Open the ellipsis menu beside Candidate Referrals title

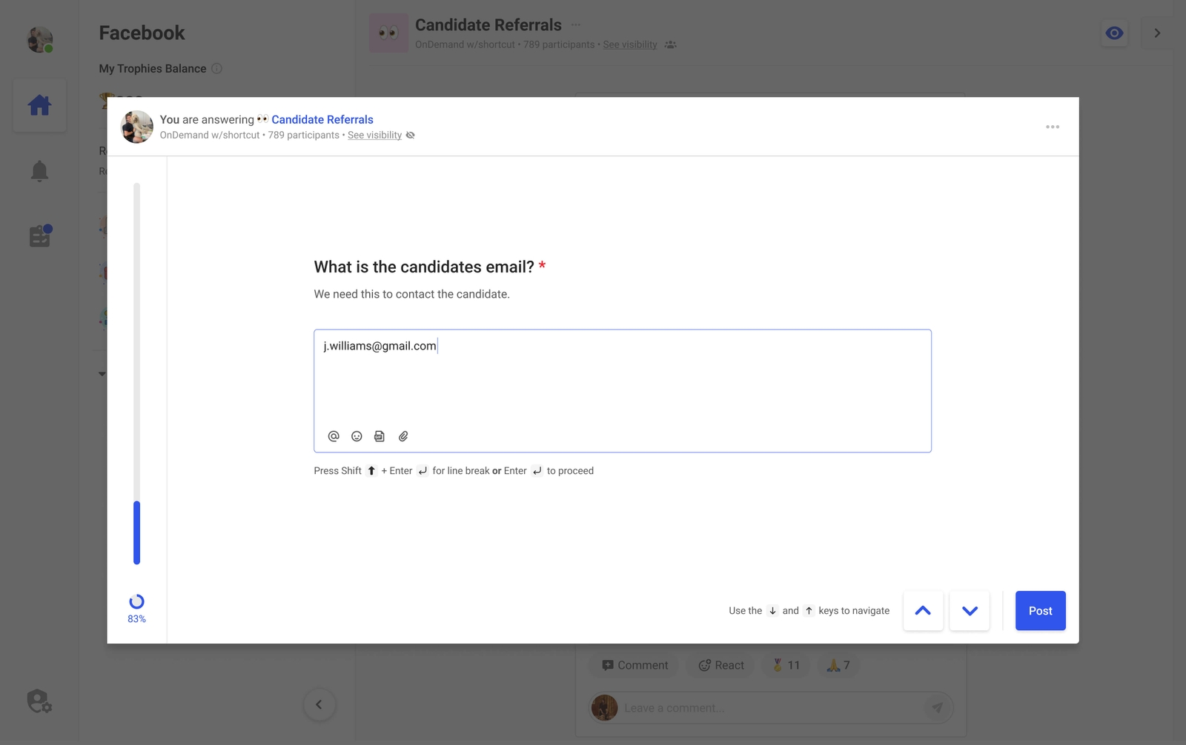tap(576, 24)
